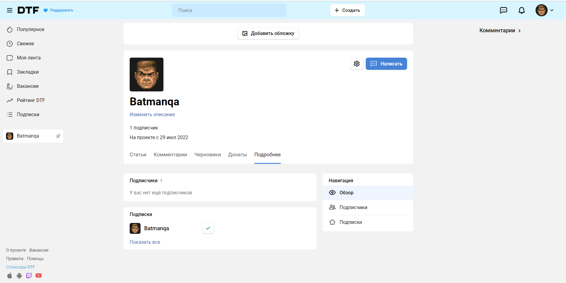Open the notifications bell

pyautogui.click(x=522, y=10)
